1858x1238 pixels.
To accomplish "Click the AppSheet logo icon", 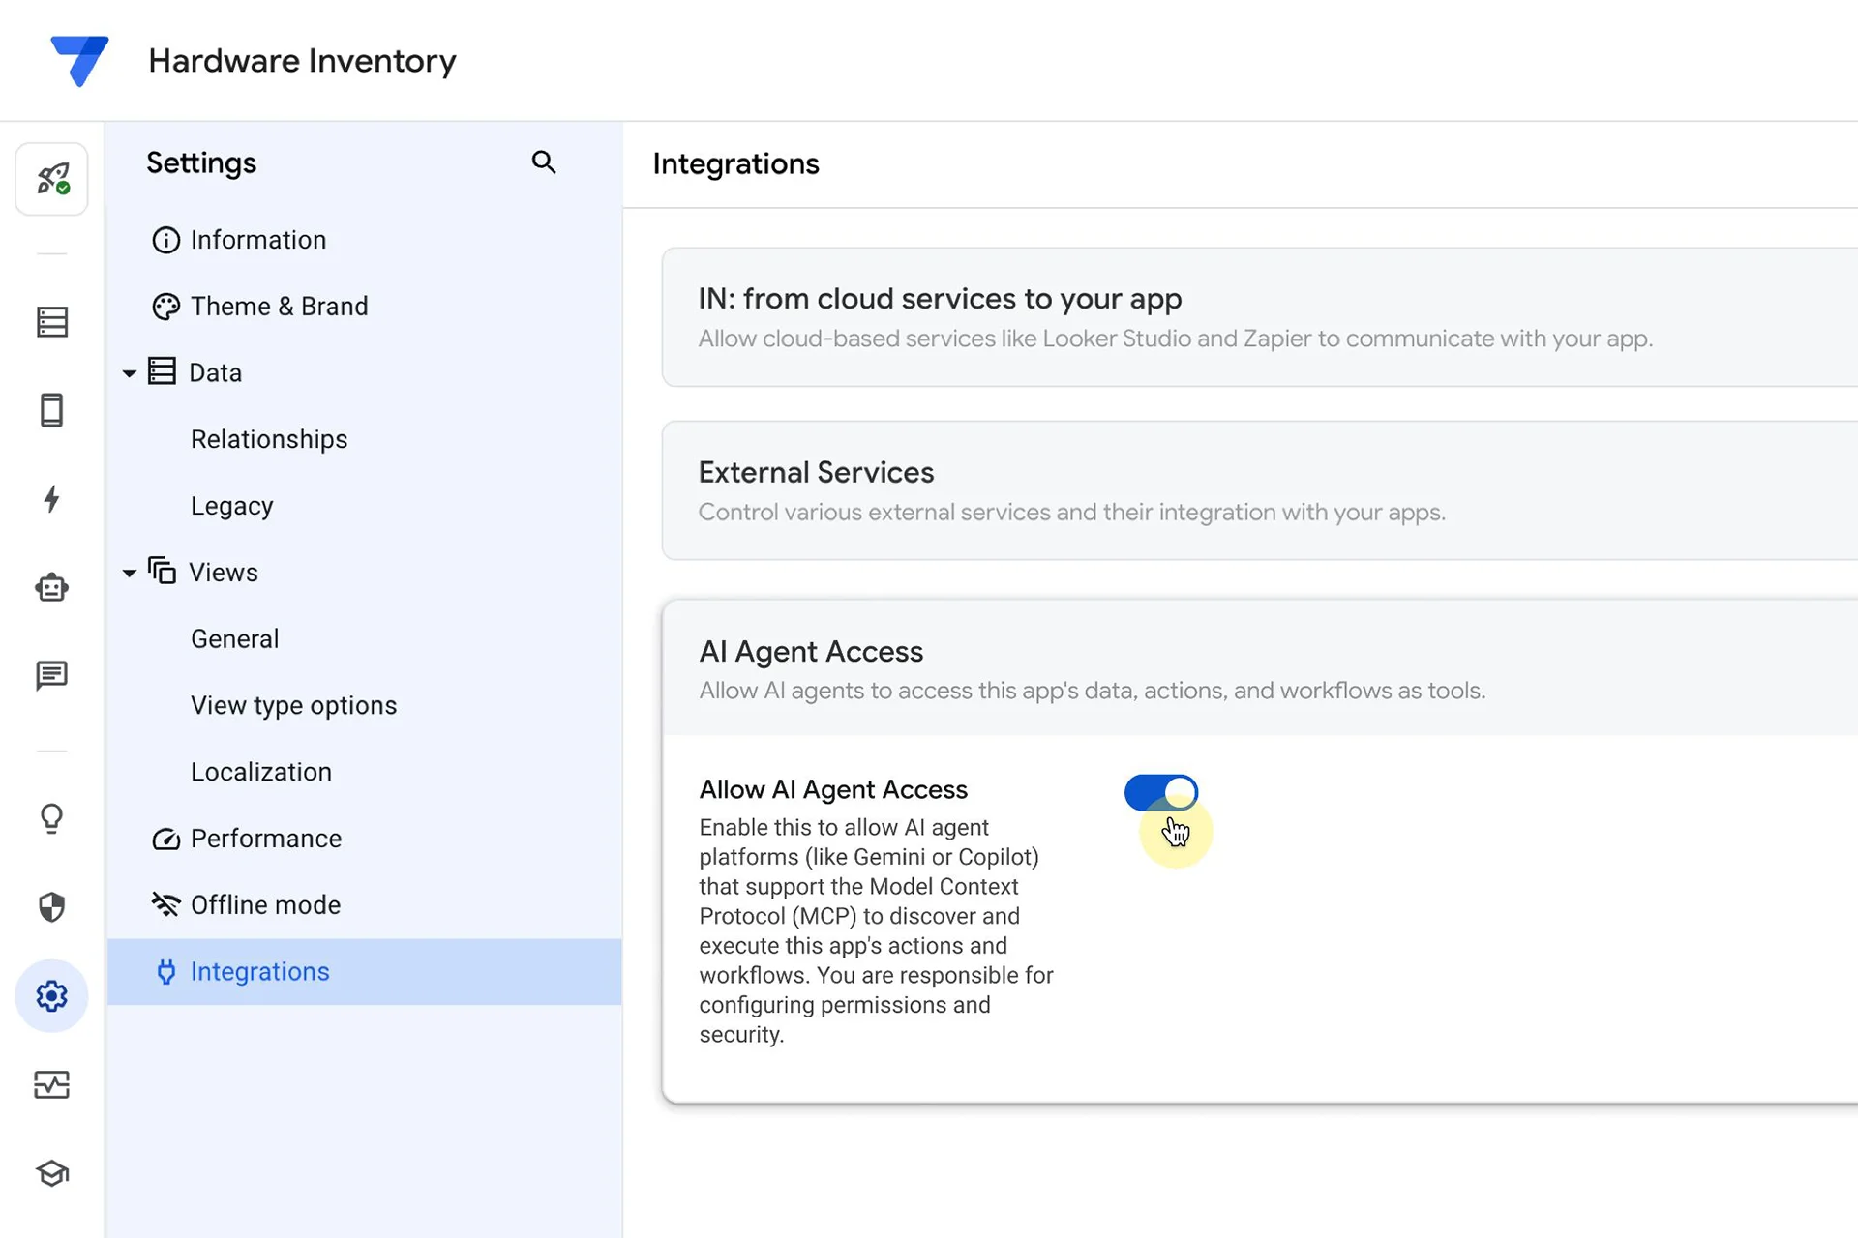I will point(79,60).
